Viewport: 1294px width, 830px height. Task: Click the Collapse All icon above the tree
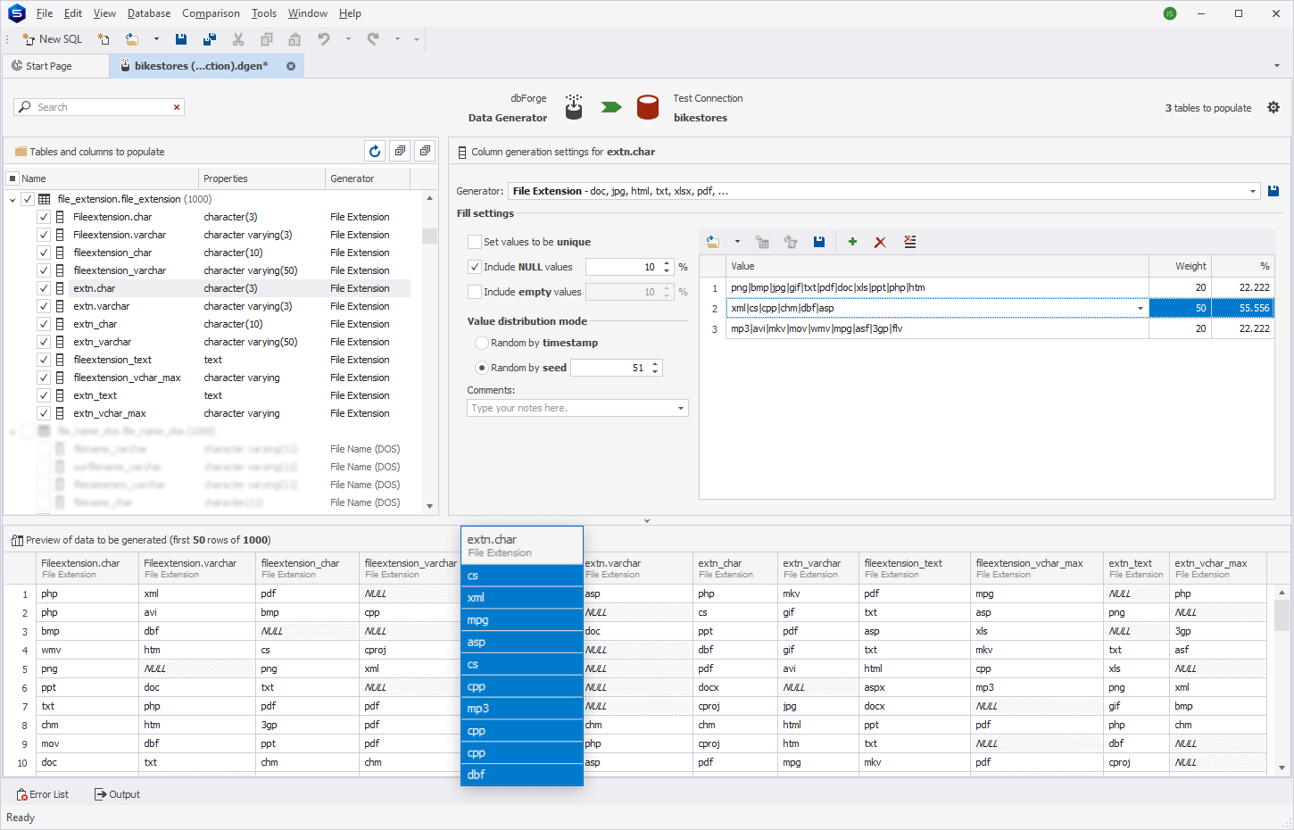[x=426, y=152]
